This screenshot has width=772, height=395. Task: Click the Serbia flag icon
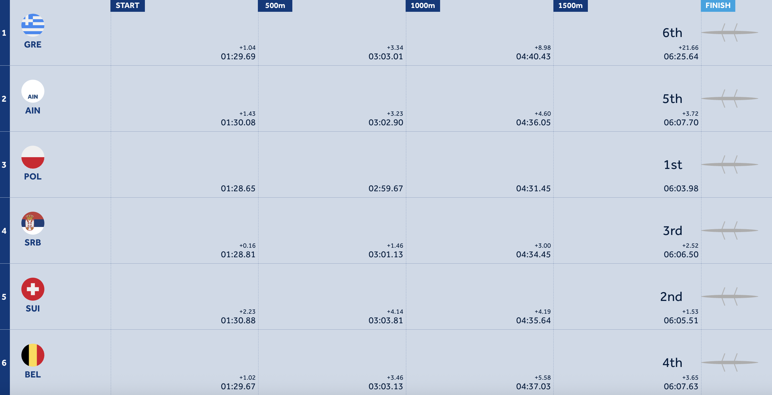coord(33,223)
